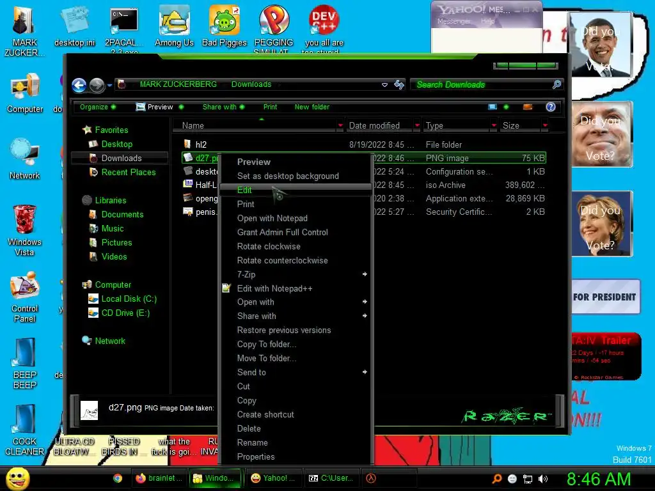Select Set as desktop background

(x=295, y=176)
